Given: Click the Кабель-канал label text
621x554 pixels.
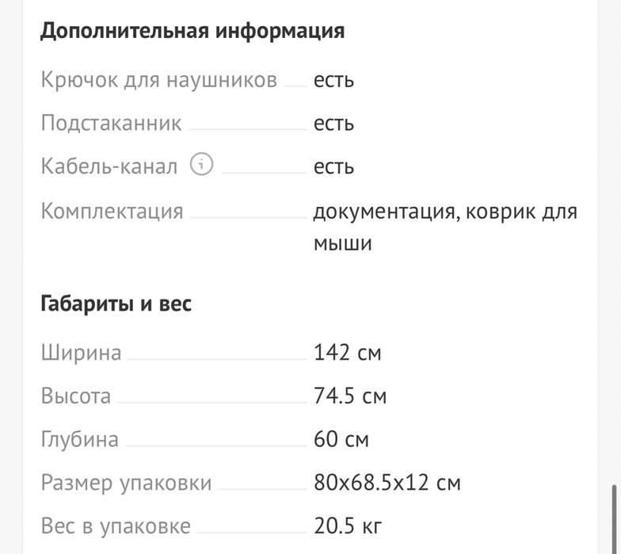Looking at the screenshot, I should [x=109, y=167].
